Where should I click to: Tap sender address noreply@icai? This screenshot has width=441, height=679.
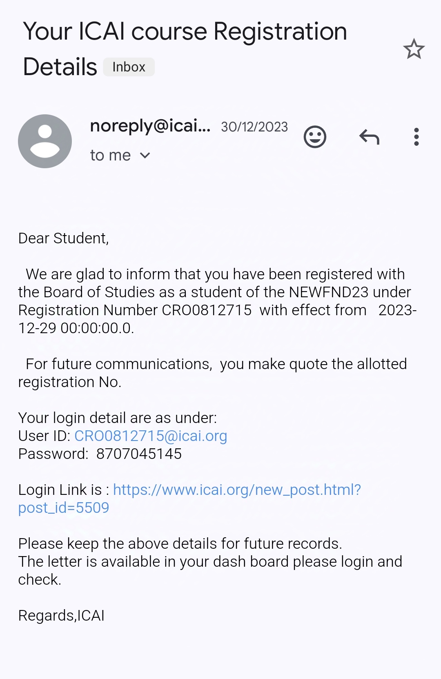150,126
